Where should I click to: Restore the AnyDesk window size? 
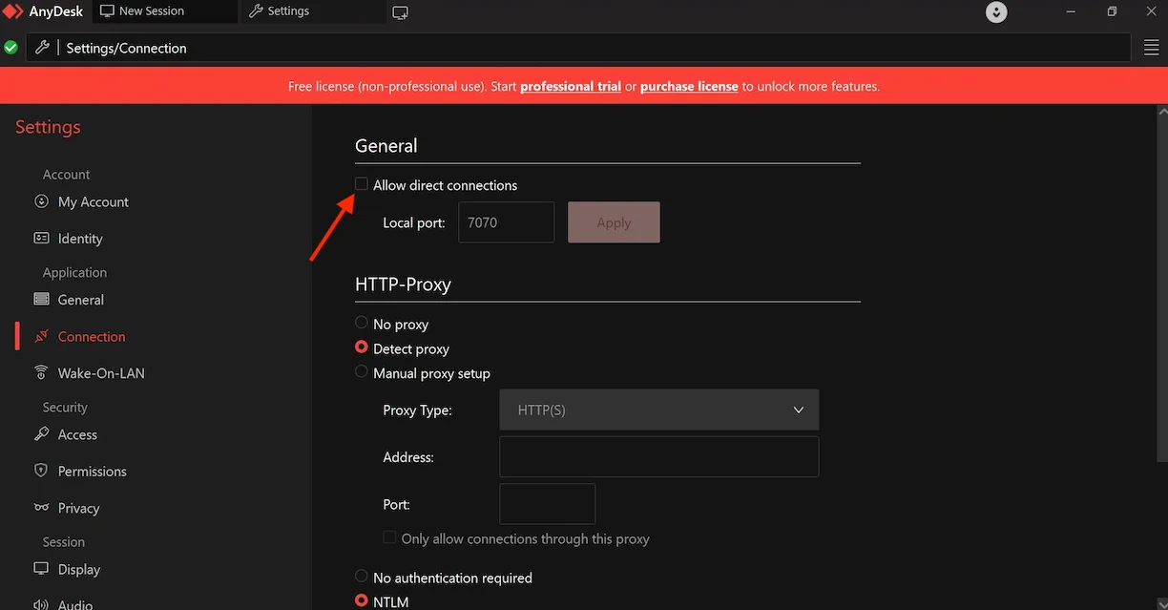point(1112,11)
